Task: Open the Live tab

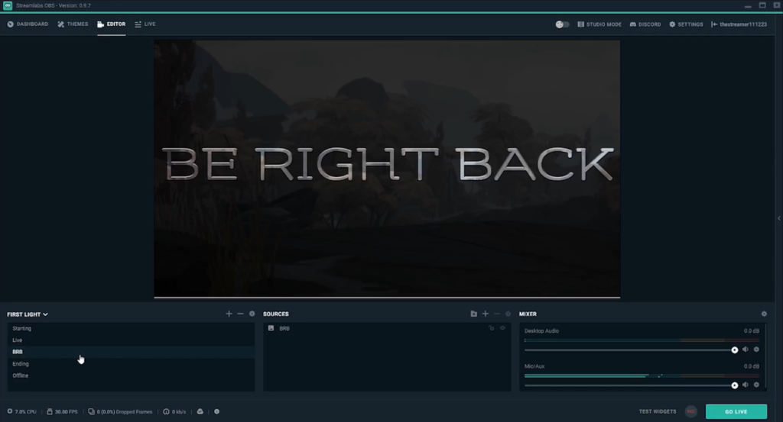Action: (x=145, y=24)
